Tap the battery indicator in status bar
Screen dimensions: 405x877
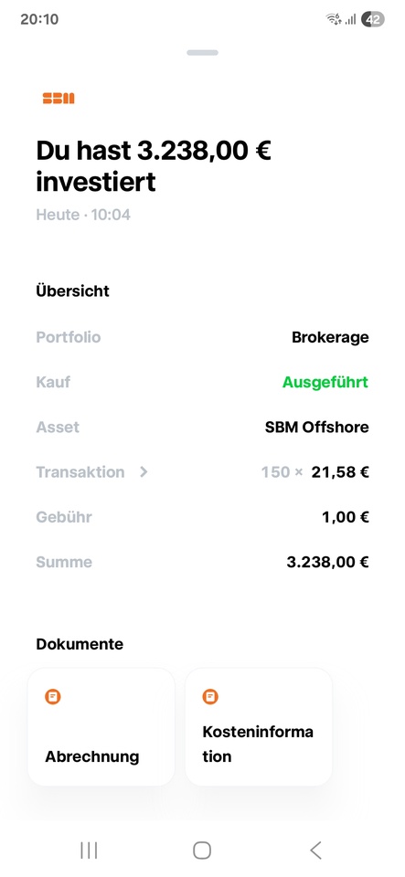(x=373, y=19)
